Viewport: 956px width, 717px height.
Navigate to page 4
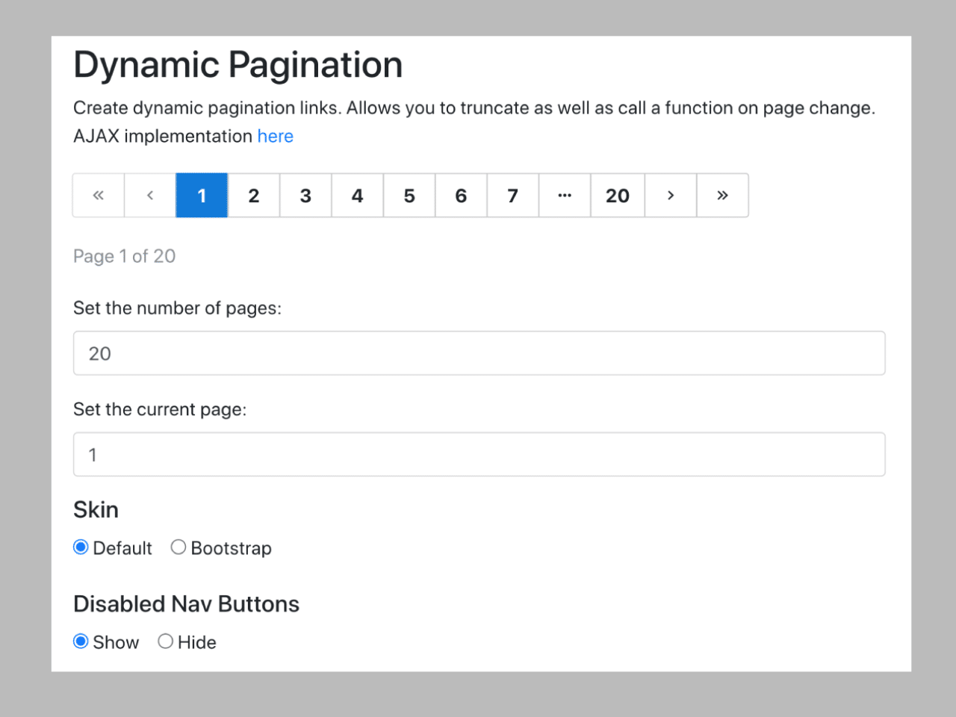[x=357, y=195]
